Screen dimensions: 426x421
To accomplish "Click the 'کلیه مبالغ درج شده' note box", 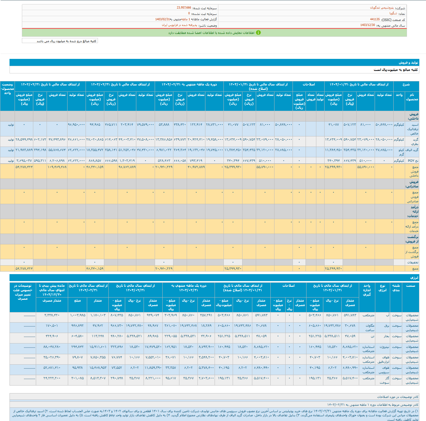I will [x=60, y=41].
